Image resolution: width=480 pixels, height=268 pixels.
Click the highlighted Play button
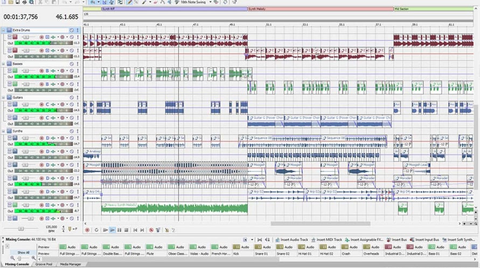tap(113, 230)
